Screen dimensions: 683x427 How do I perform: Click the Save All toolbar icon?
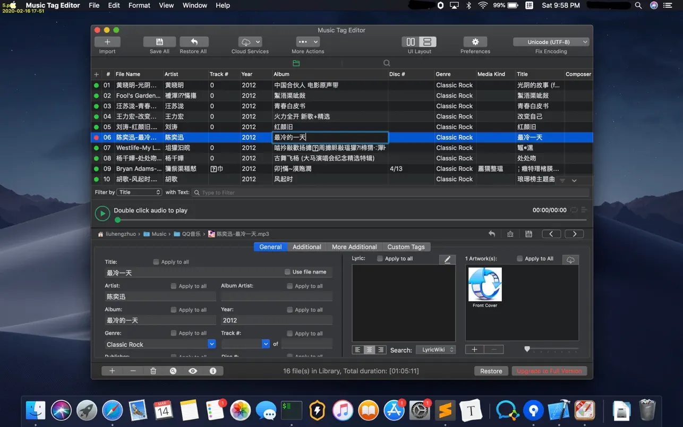tap(159, 42)
